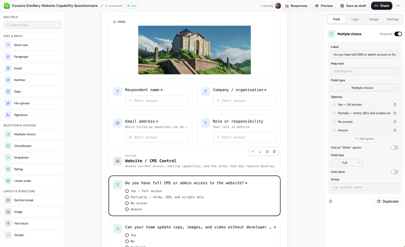
Task: Select the temple image thumbnail
Action: (x=195, y=50)
